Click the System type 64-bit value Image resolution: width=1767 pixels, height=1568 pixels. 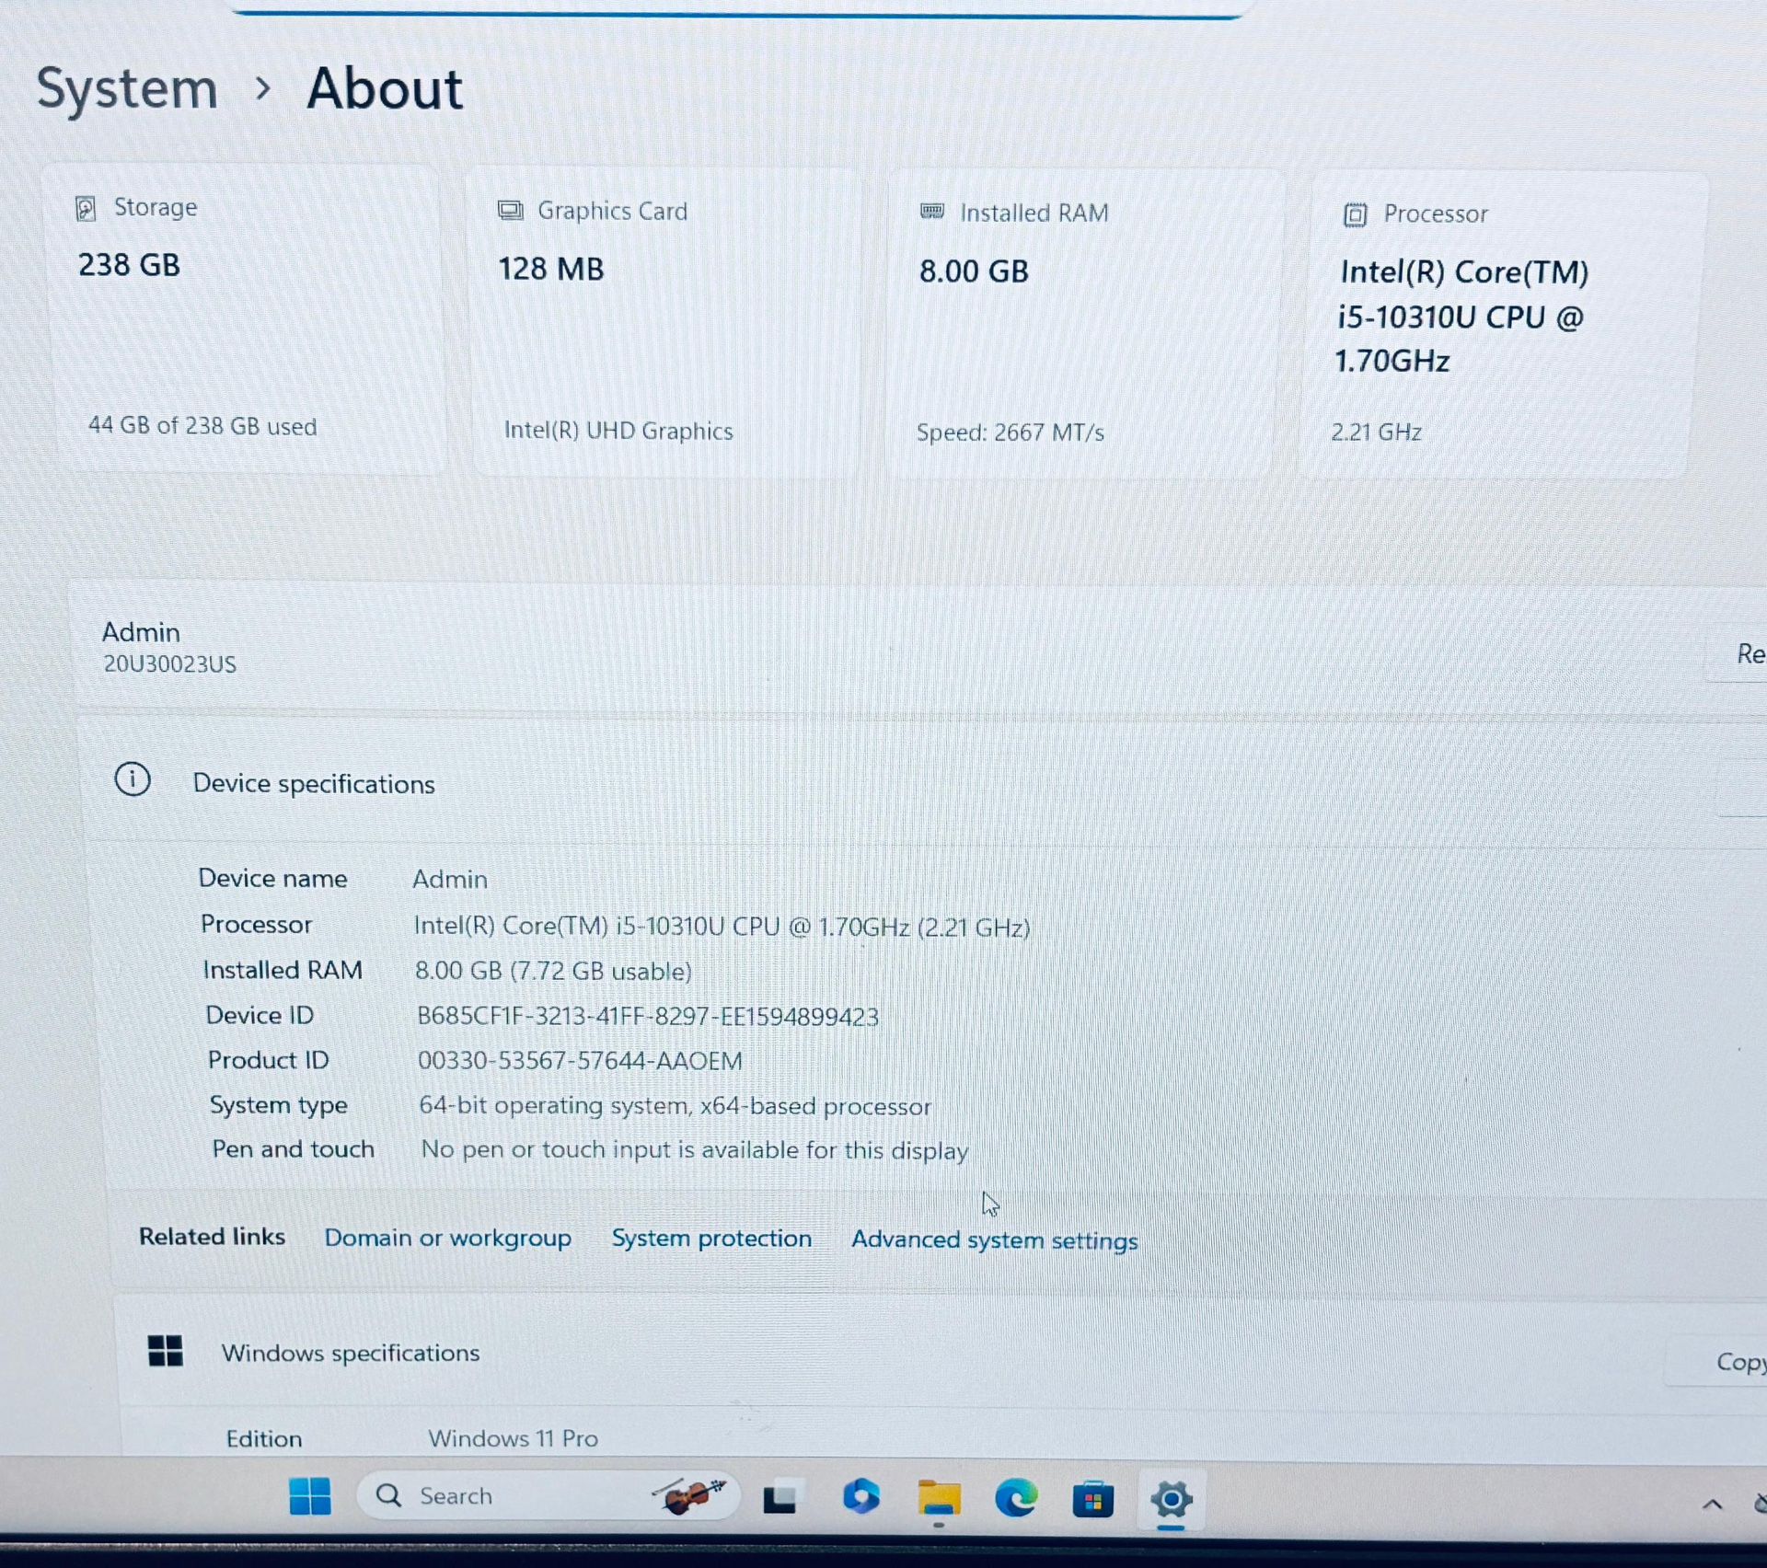675,1106
